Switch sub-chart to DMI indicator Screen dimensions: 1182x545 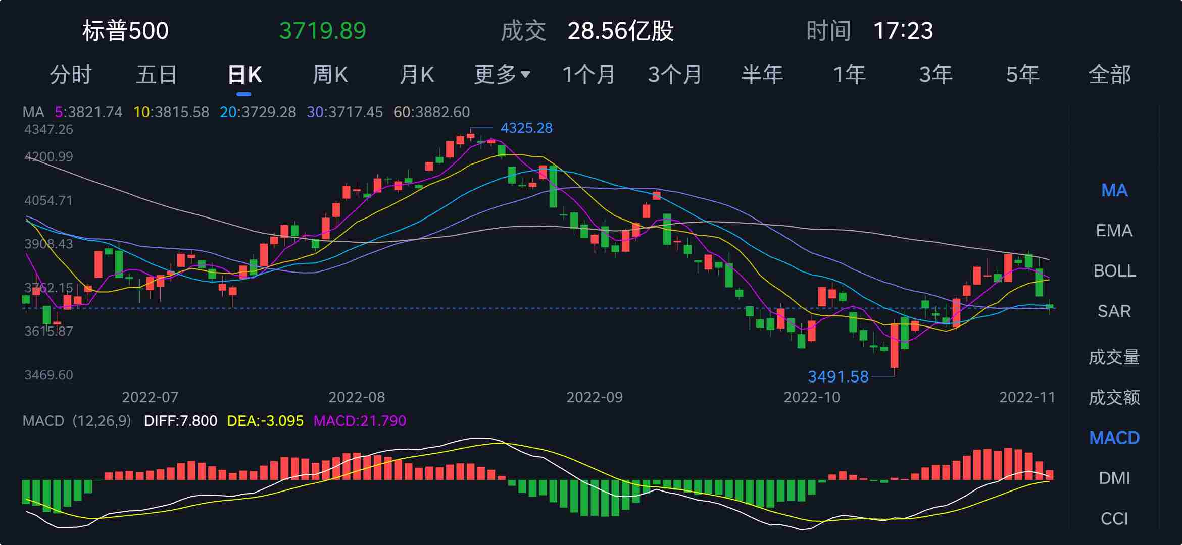pyautogui.click(x=1114, y=478)
